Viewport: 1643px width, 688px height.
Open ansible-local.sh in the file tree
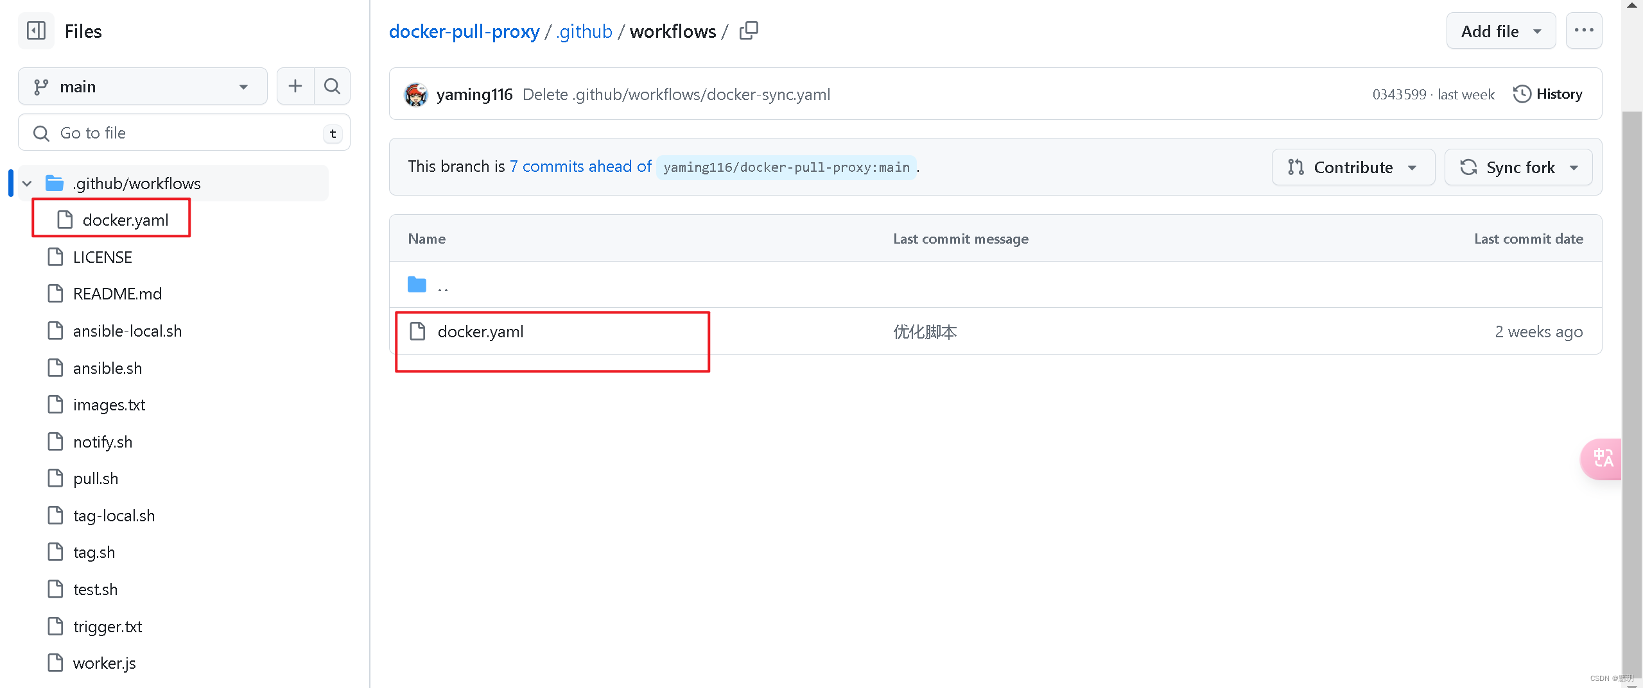coord(127,331)
